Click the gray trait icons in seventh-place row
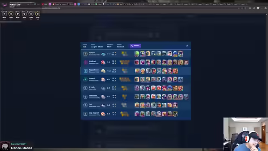 [x=124, y=105]
